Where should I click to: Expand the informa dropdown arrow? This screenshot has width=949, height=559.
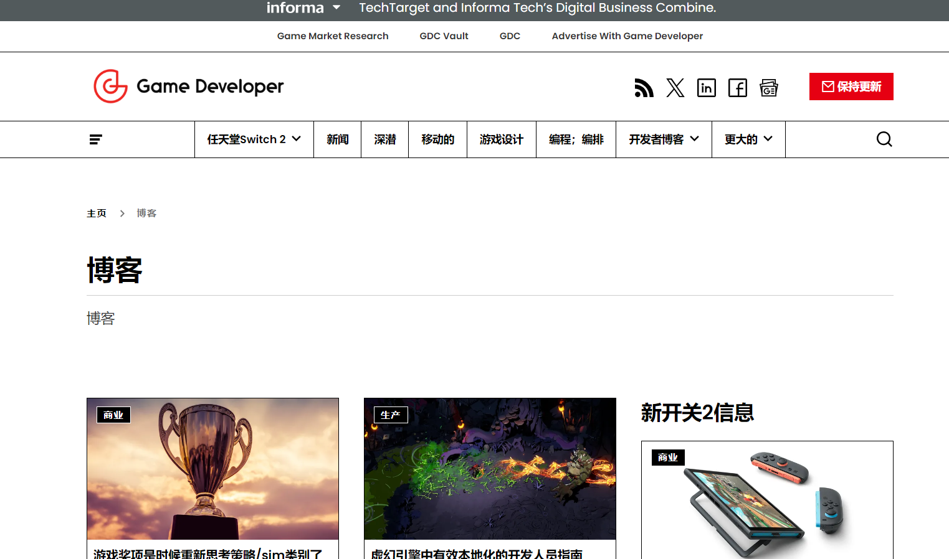(336, 7)
